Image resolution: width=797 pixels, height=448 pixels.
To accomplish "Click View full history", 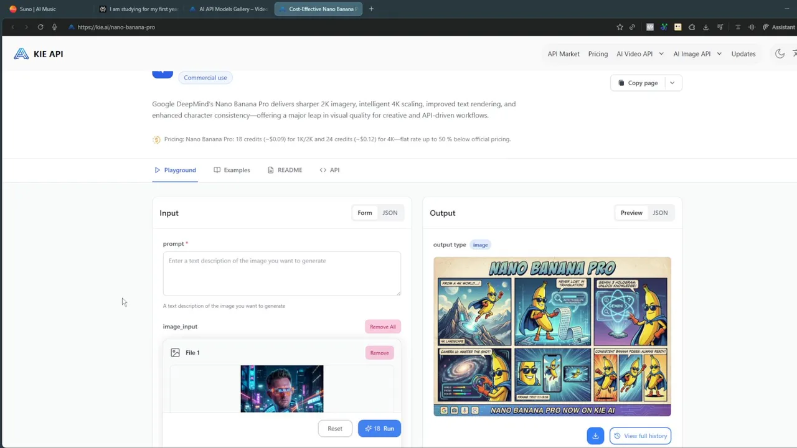I will (640, 436).
